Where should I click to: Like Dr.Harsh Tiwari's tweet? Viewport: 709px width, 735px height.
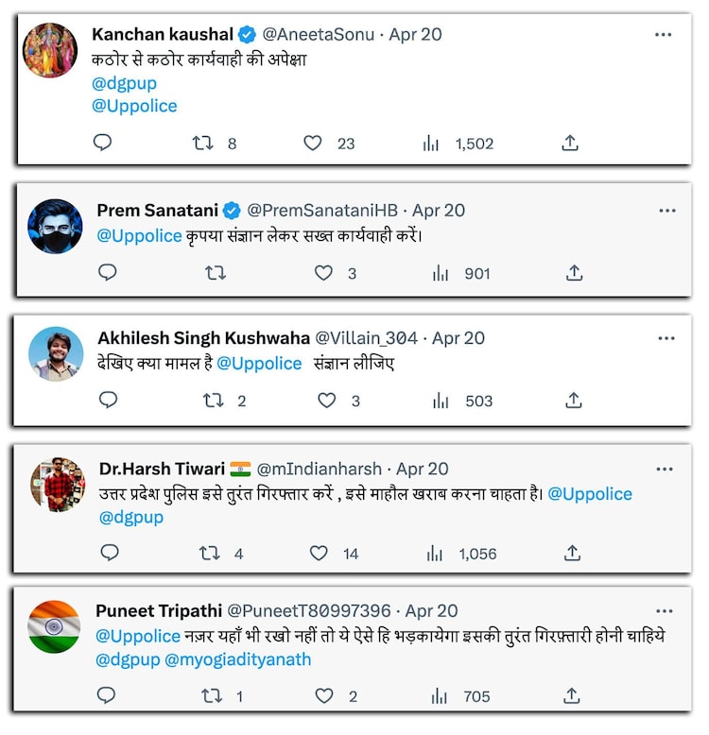tap(320, 554)
